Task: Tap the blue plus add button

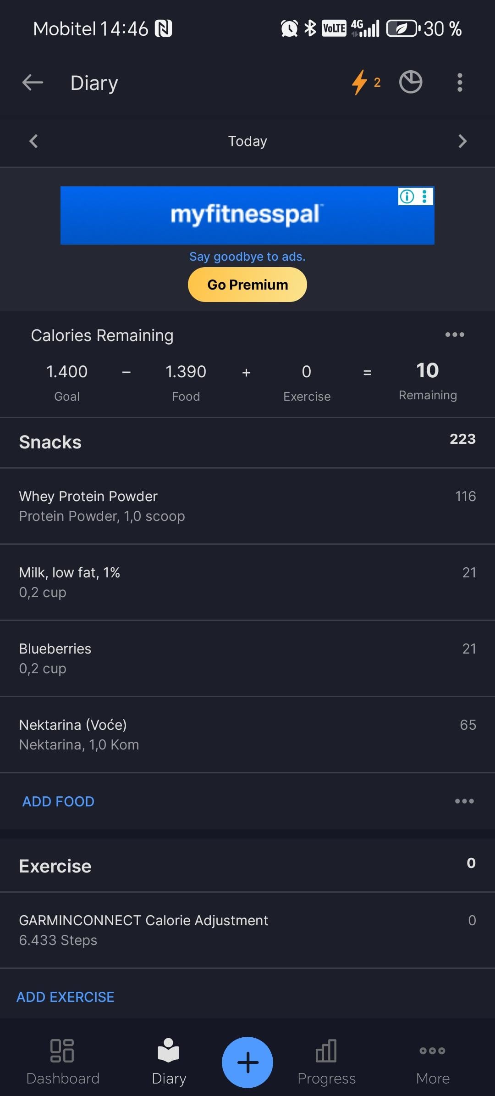Action: coord(247,1062)
